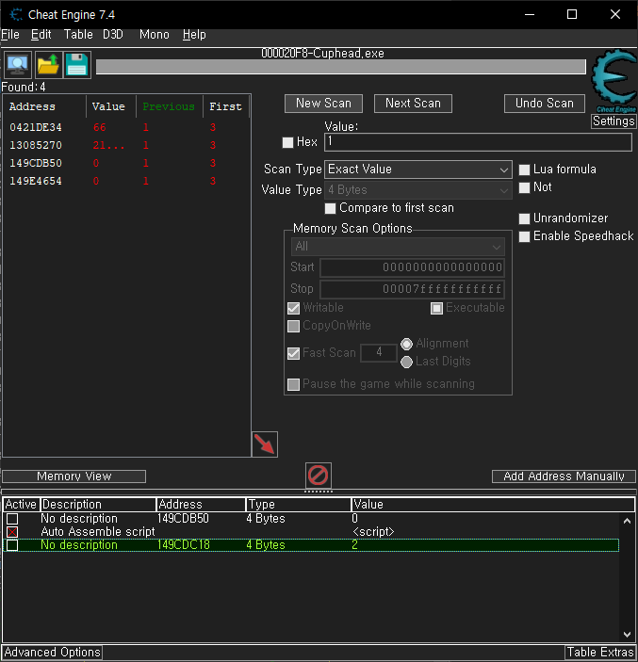Click the Cheat Engine logo
The height and width of the screenshot is (662, 638).
click(x=613, y=81)
